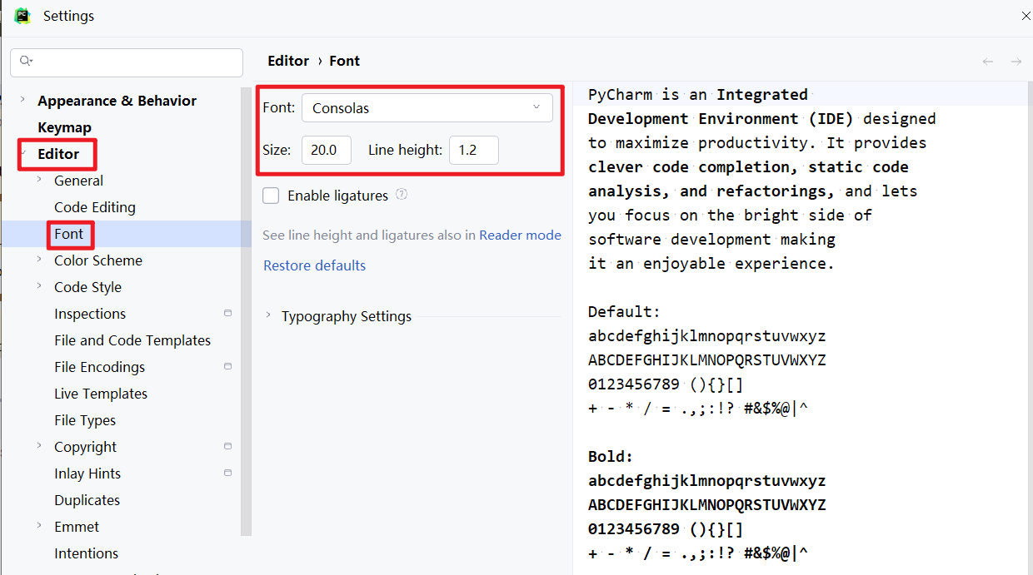
Task: Click project-level marker icon beside File Encodings
Action: (228, 366)
